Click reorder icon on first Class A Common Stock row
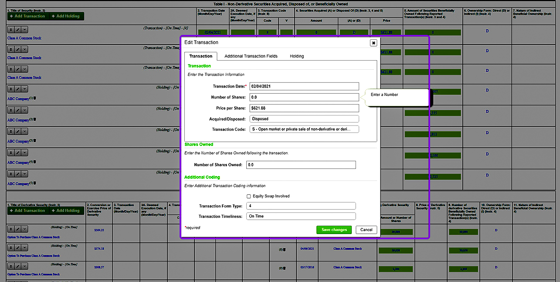Screen dimensions: 560x282 11,30
